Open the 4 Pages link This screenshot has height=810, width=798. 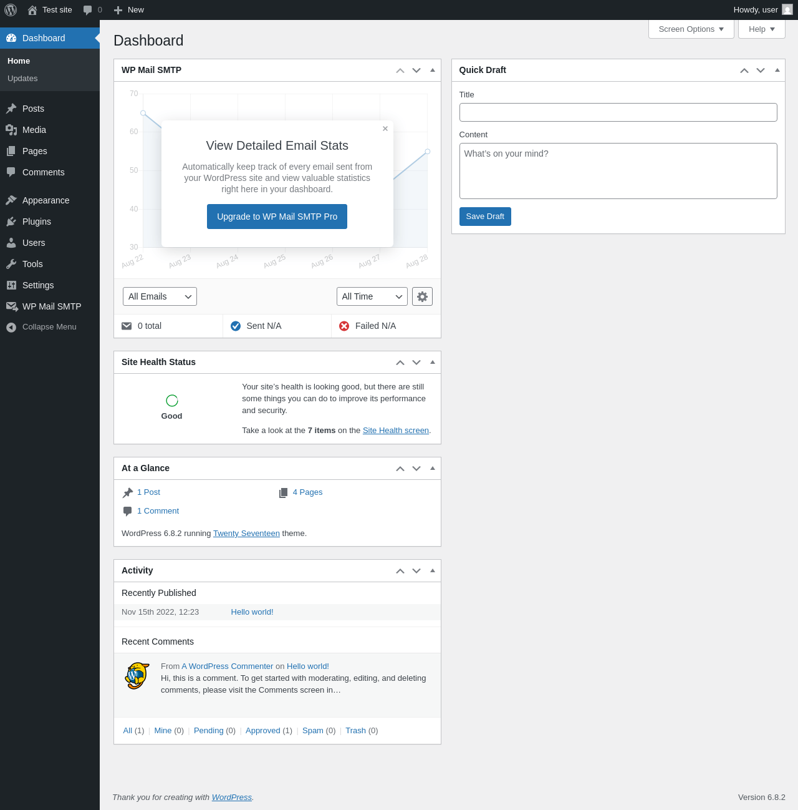pos(307,492)
